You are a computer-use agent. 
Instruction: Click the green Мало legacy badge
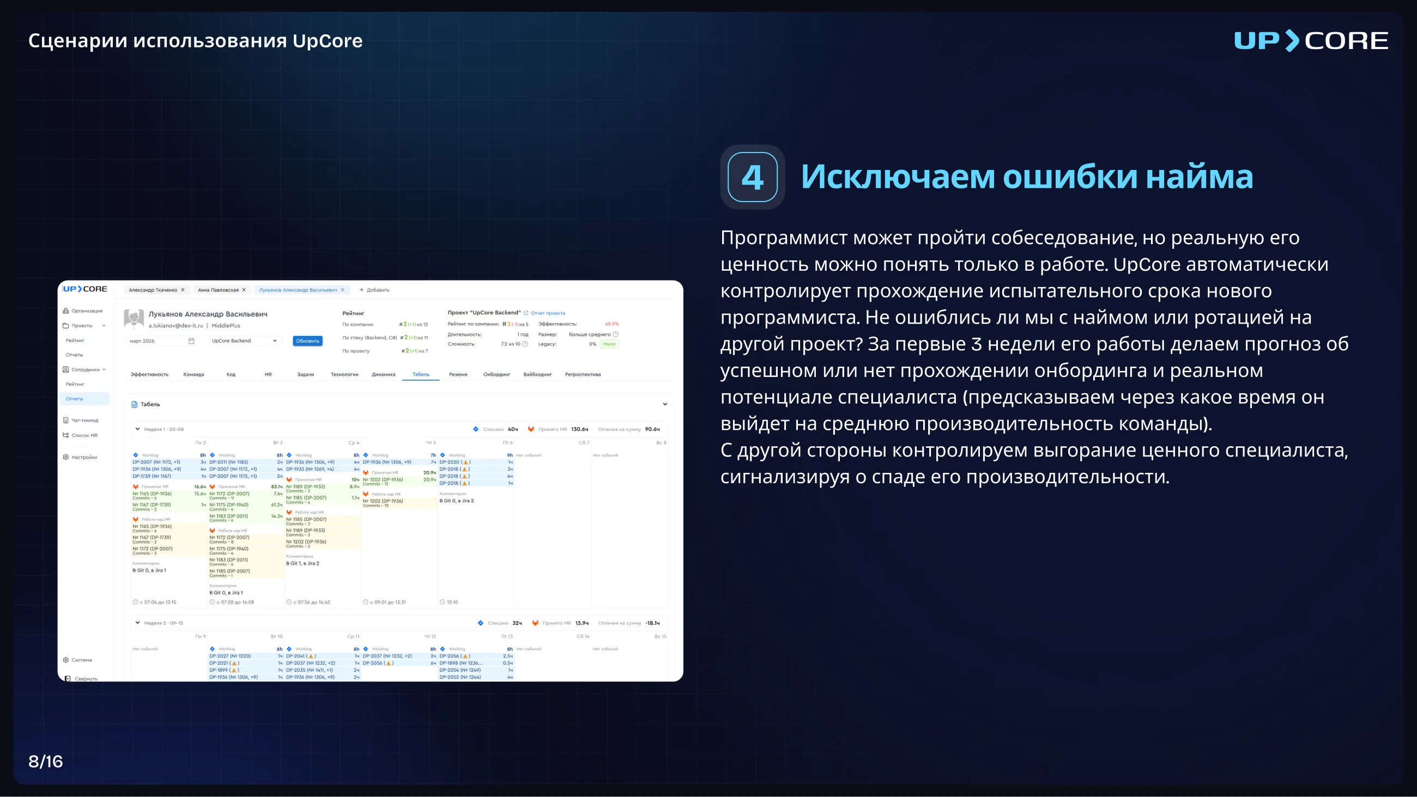(x=609, y=344)
